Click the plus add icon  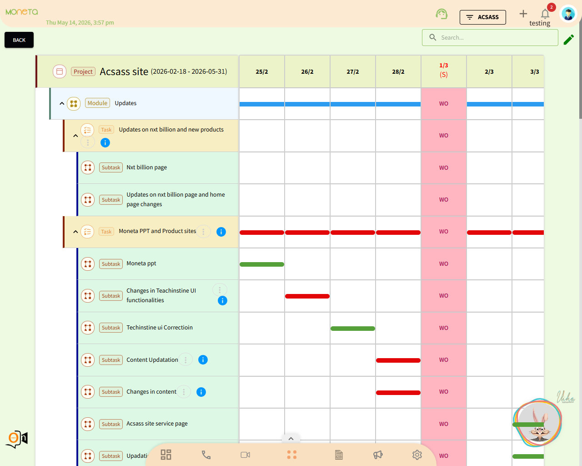coord(523,14)
